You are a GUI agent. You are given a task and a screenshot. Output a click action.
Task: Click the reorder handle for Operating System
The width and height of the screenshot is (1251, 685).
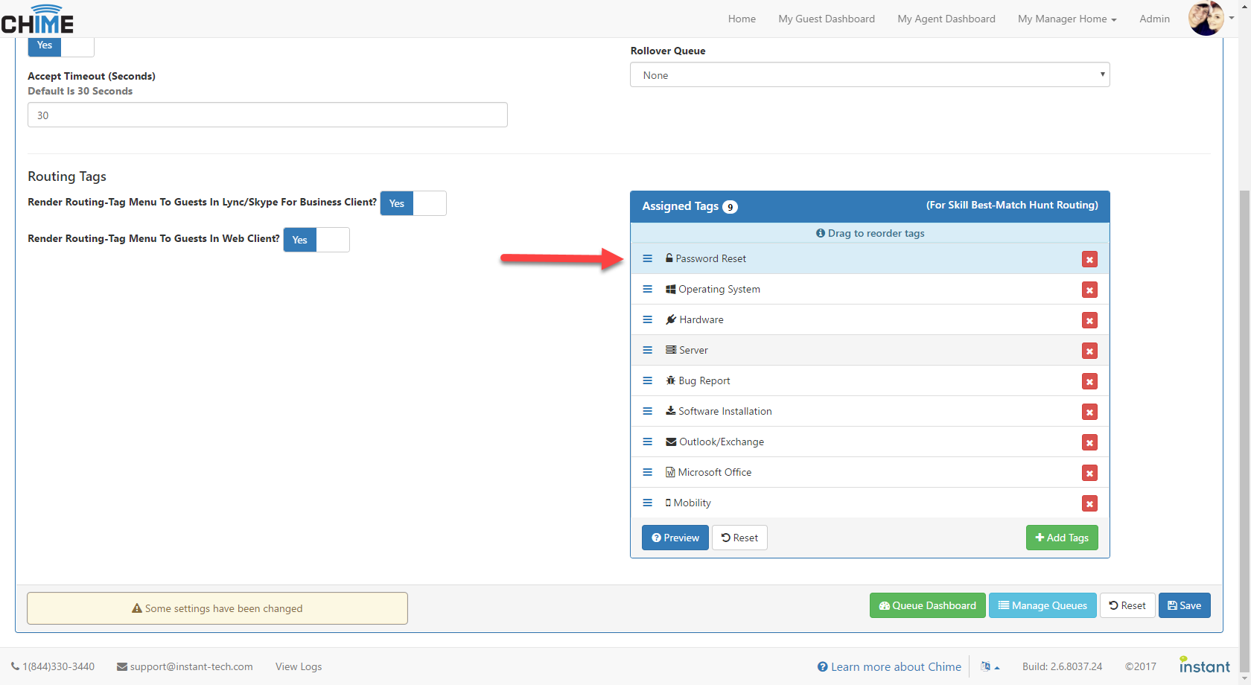point(647,289)
